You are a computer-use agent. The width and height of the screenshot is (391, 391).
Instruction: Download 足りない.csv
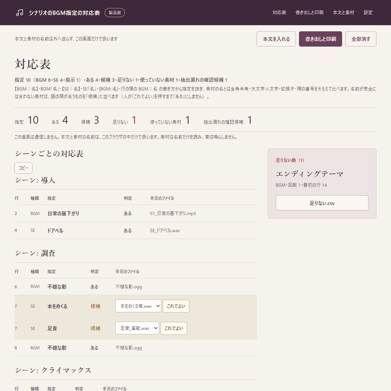pyautogui.click(x=322, y=203)
